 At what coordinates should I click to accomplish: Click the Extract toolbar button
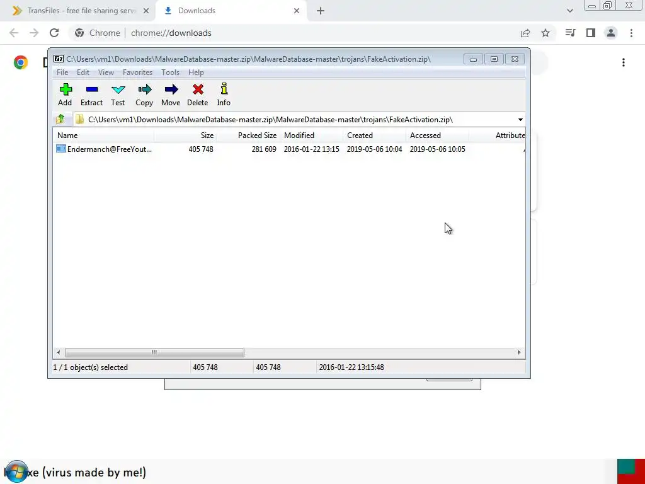coord(91,95)
